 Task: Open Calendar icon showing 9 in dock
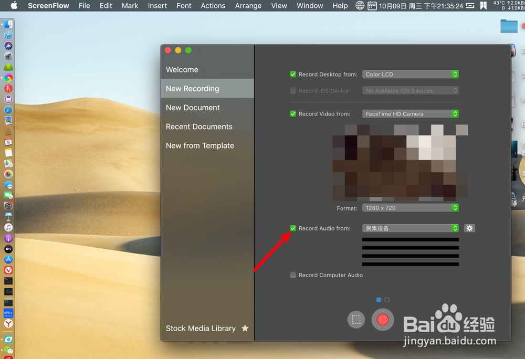pyautogui.click(x=8, y=142)
